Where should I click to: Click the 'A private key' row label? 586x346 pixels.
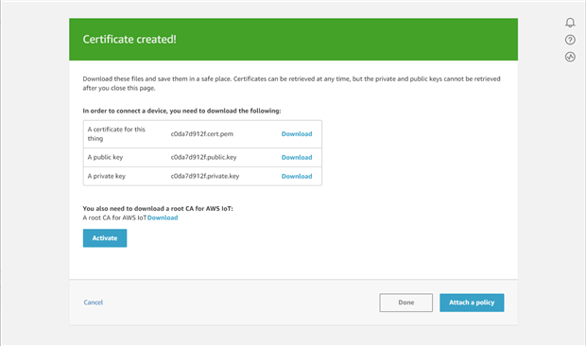[x=107, y=176]
